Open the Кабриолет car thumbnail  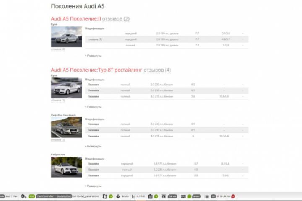coord(67,167)
